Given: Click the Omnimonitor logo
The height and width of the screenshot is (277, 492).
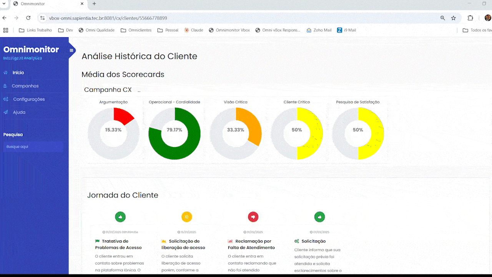Looking at the screenshot, I should point(31,49).
